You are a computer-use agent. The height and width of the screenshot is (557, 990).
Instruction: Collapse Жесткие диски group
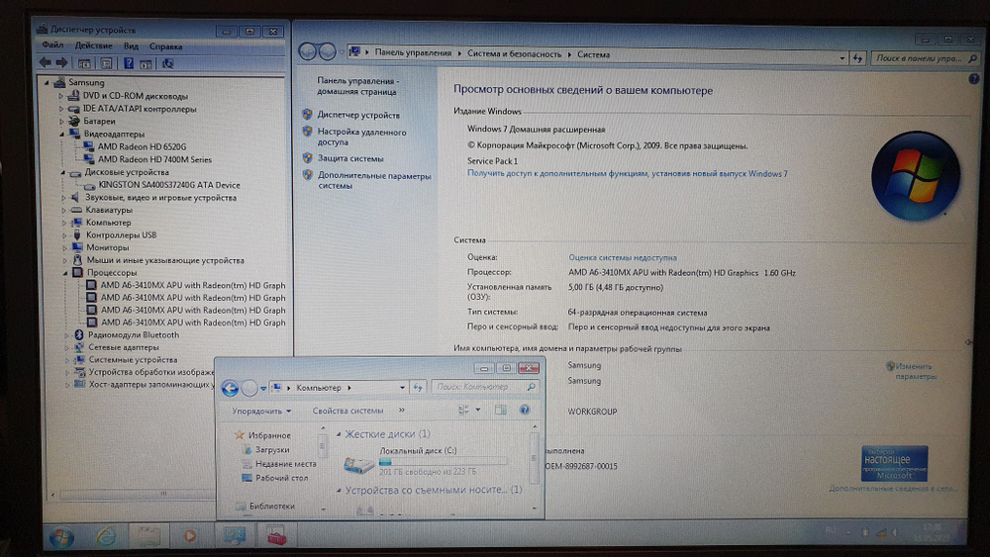(339, 434)
